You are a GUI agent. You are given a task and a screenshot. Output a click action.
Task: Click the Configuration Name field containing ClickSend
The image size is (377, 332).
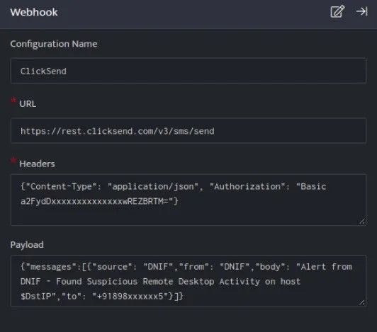point(188,71)
